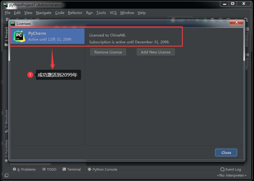254x181 pixels.
Task: Click the Remove License button
Action: pyautogui.click(x=108, y=52)
